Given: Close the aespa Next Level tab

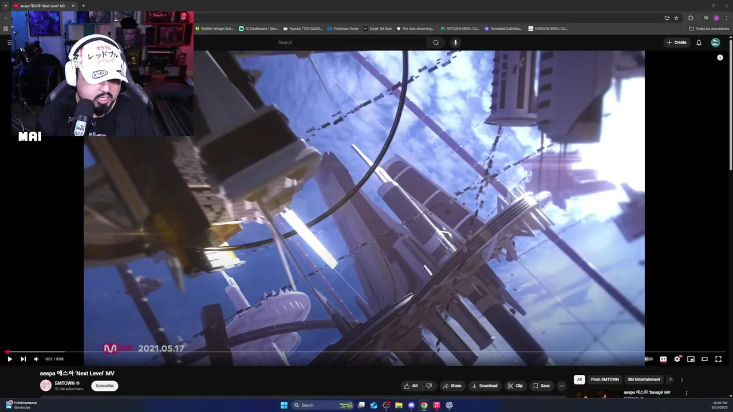Looking at the screenshot, I should click(x=73, y=6).
